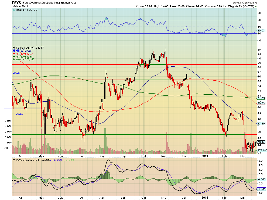
Task: Click the blue 29.80 price annotation
Action: click(20, 114)
